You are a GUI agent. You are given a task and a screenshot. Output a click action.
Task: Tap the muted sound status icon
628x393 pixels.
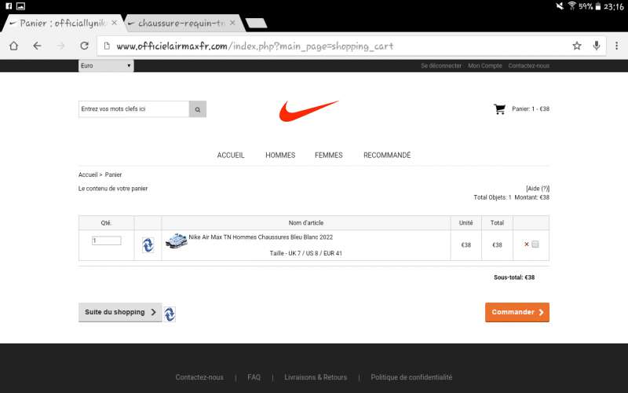pos(560,6)
